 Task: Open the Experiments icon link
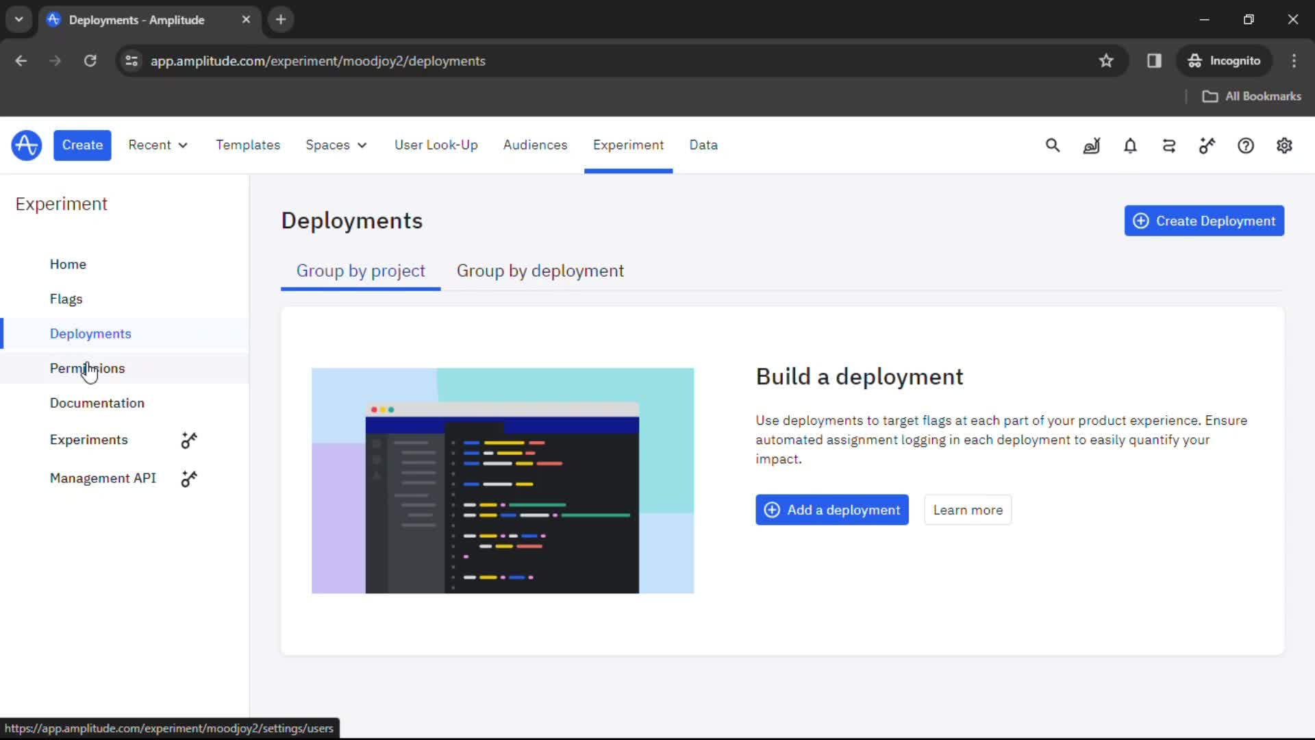point(189,440)
